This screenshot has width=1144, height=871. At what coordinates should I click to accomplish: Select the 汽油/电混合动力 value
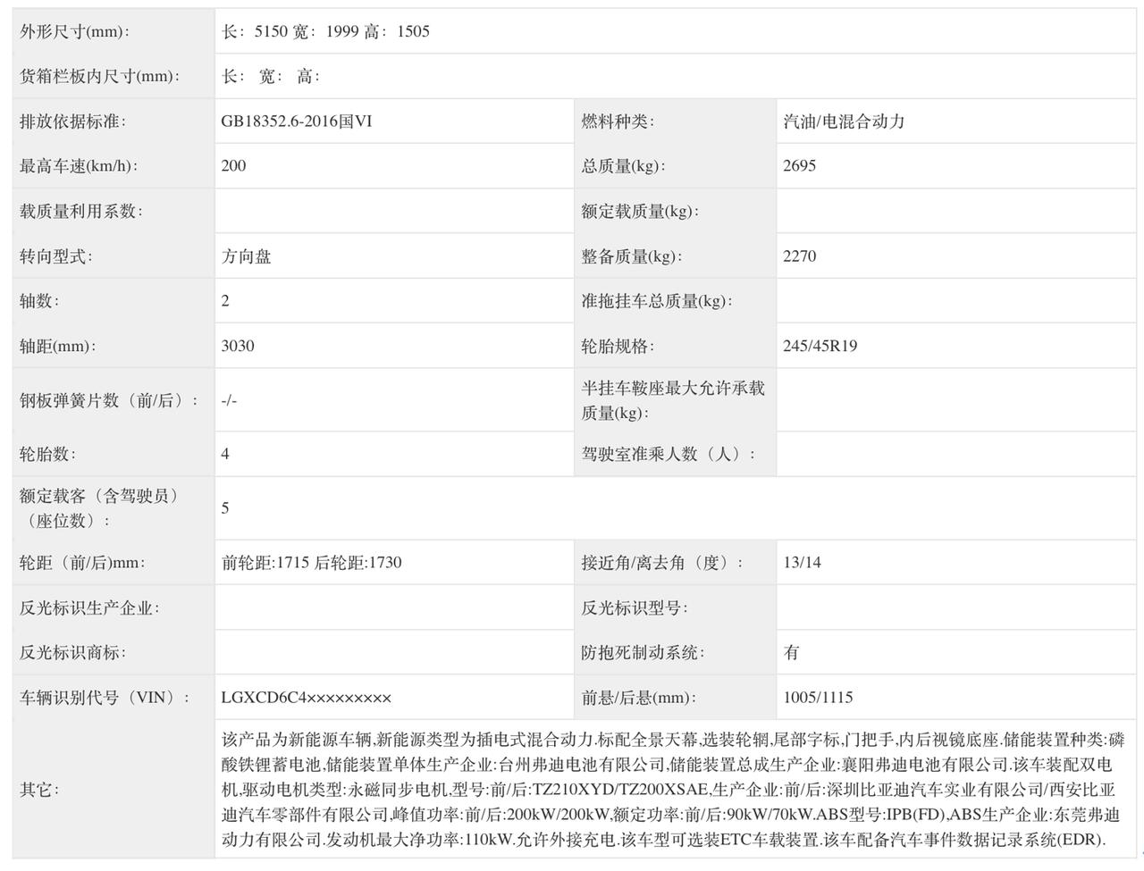tap(844, 121)
